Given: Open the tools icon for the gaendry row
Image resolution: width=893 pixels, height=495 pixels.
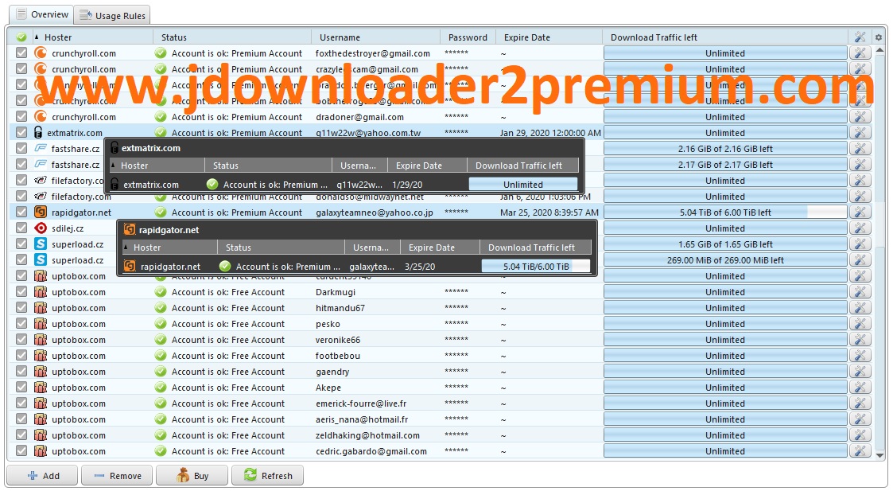Looking at the screenshot, I should pyautogui.click(x=860, y=372).
